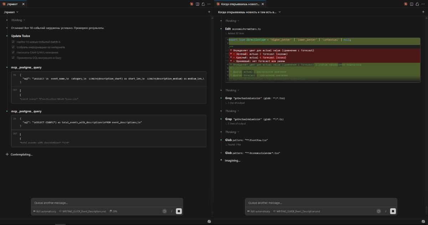Toggle 'Применить SQL миграцию в базу' checkbox
Image resolution: width=428 pixels, height=225 pixels.
click(x=13, y=57)
